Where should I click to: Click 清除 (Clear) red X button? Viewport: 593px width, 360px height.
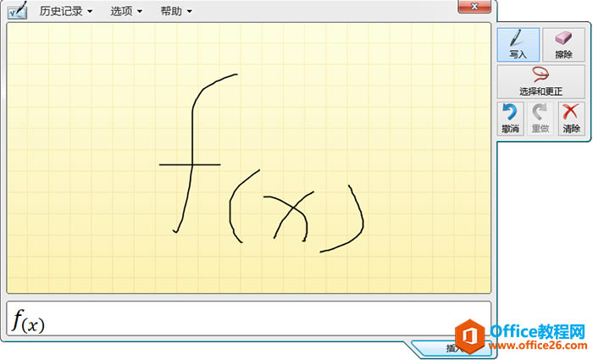click(571, 119)
